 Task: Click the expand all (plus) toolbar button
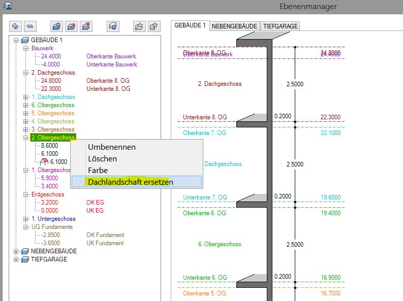[16, 26]
